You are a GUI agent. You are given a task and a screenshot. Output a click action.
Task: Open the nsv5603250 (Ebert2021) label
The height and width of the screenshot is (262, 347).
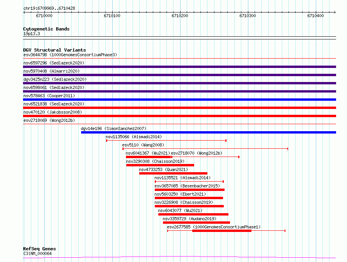pos(180,194)
